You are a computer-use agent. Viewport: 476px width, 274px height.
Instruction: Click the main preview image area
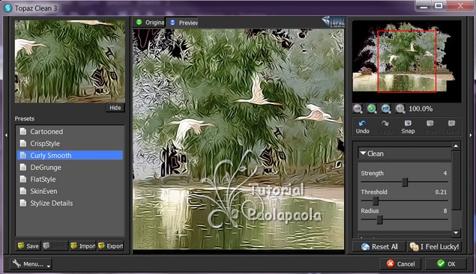click(238, 139)
